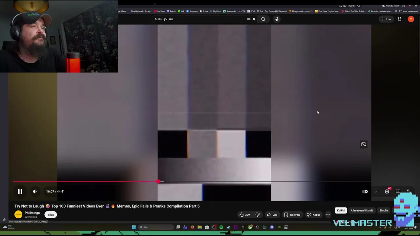This screenshot has width=420, height=236.
Task: Select the Aiheeseen liittyviä filter chip
Action: (362, 210)
